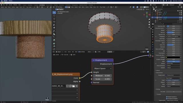This screenshot has height=103, width=183.
Task: Open the Edit Mode dropdown in viewport header
Action: point(60,7)
